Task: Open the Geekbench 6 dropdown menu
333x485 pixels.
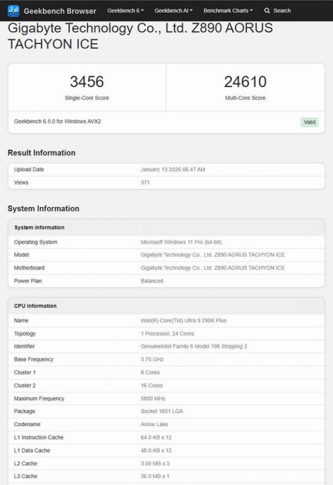Action: [x=125, y=11]
